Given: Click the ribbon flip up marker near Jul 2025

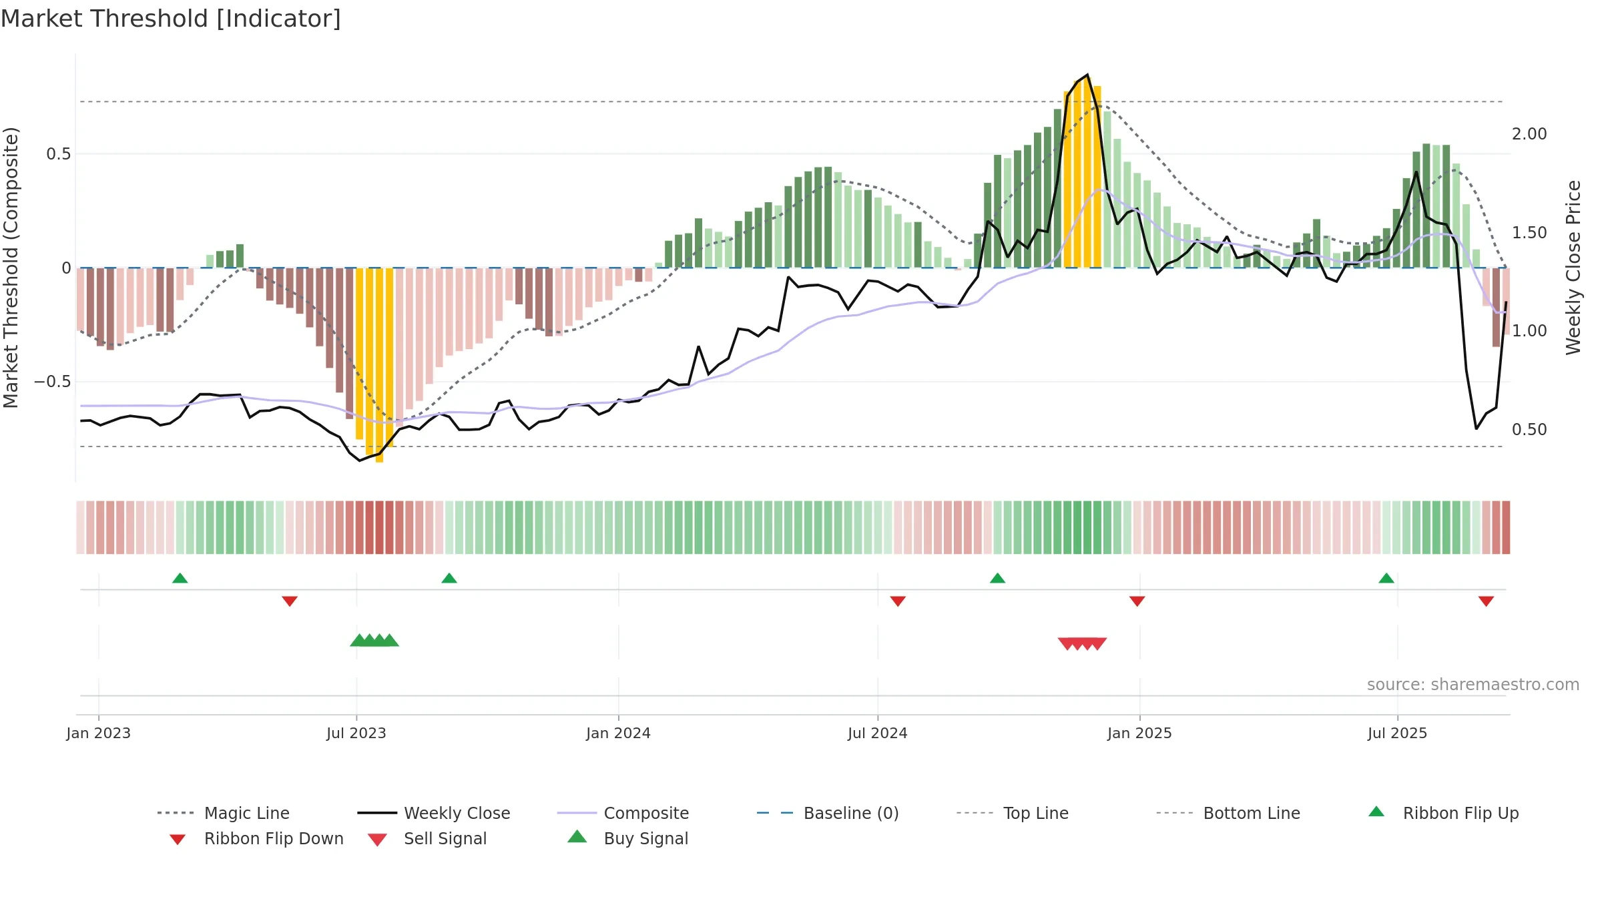Looking at the screenshot, I should [x=1386, y=578].
